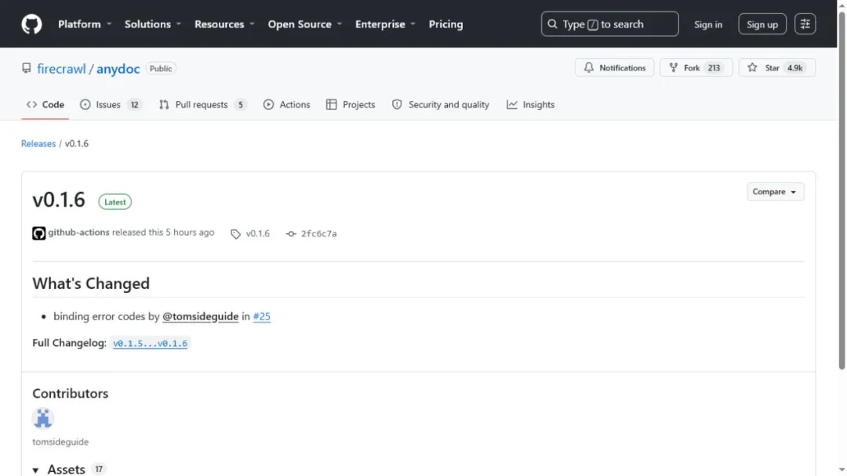This screenshot has width=847, height=476.
Task: Open the v0.1.5...v0.1.6 changelog link
Action: tap(150, 344)
